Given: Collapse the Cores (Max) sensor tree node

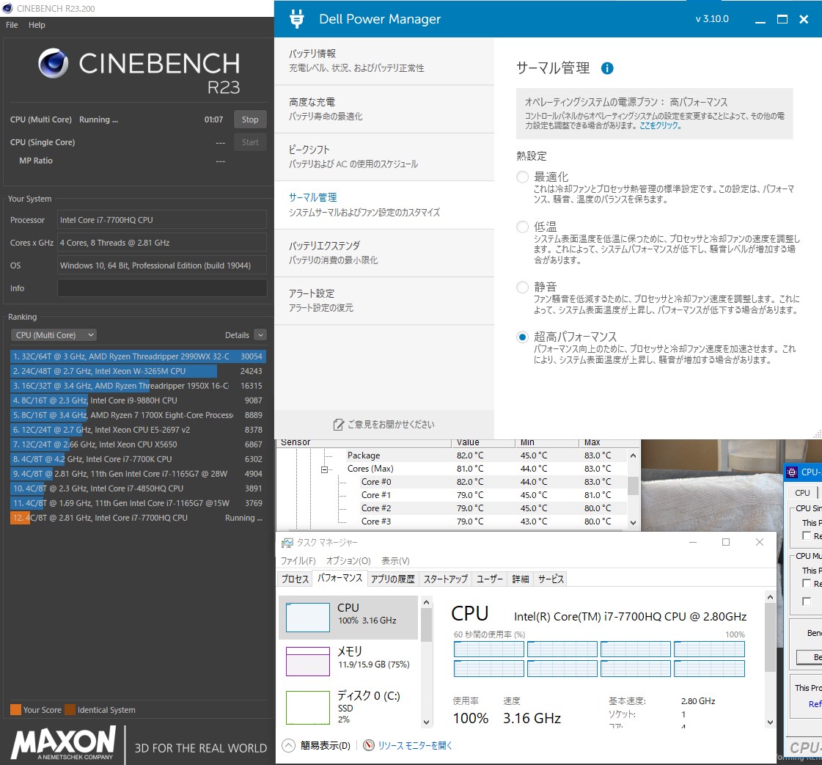Looking at the screenshot, I should [324, 469].
